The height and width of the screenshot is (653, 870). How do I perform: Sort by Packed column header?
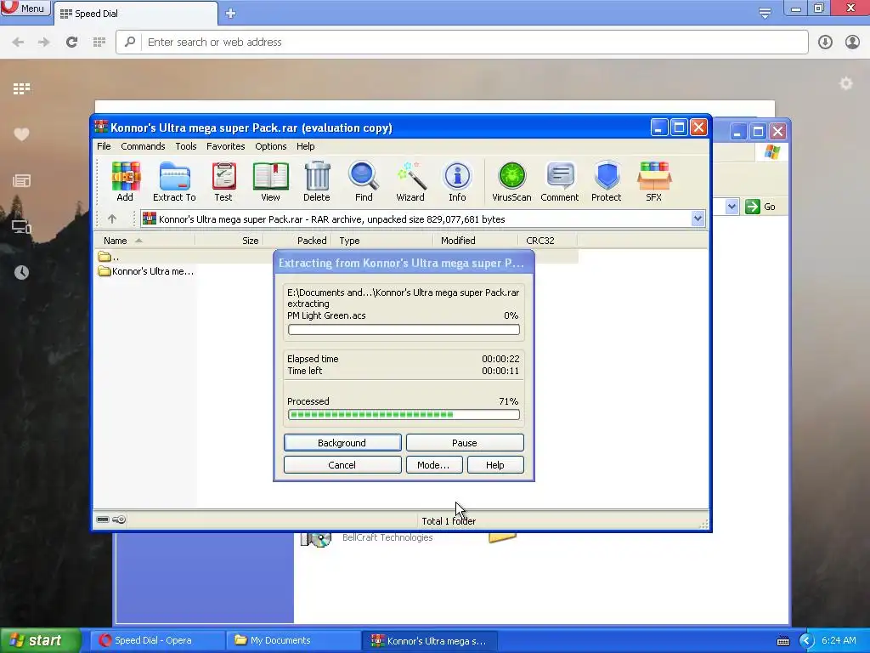point(297,241)
